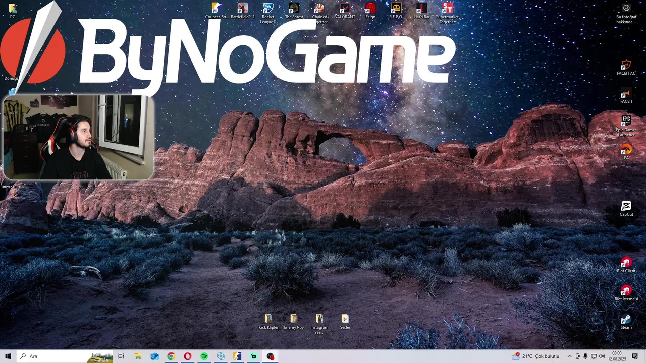Open Spotify from the taskbar

point(204,356)
